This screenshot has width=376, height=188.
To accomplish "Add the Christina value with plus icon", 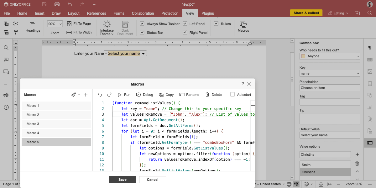I will click(x=357, y=154).
